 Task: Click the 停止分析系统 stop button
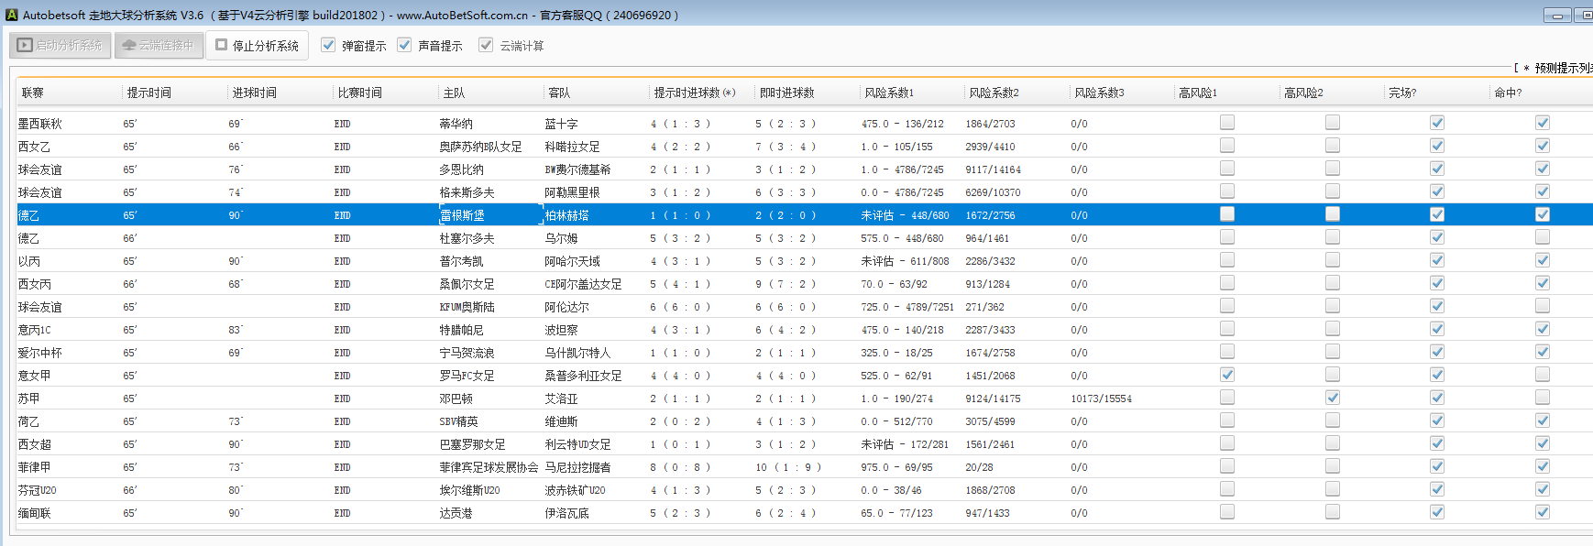click(258, 45)
